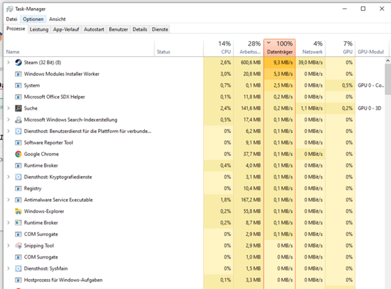
Task: Expand the Antimalware Service Executable group
Action: (x=8, y=200)
